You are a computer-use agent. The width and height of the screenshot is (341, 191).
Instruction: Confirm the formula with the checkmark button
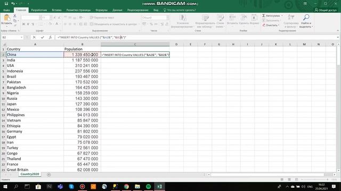click(x=43, y=37)
